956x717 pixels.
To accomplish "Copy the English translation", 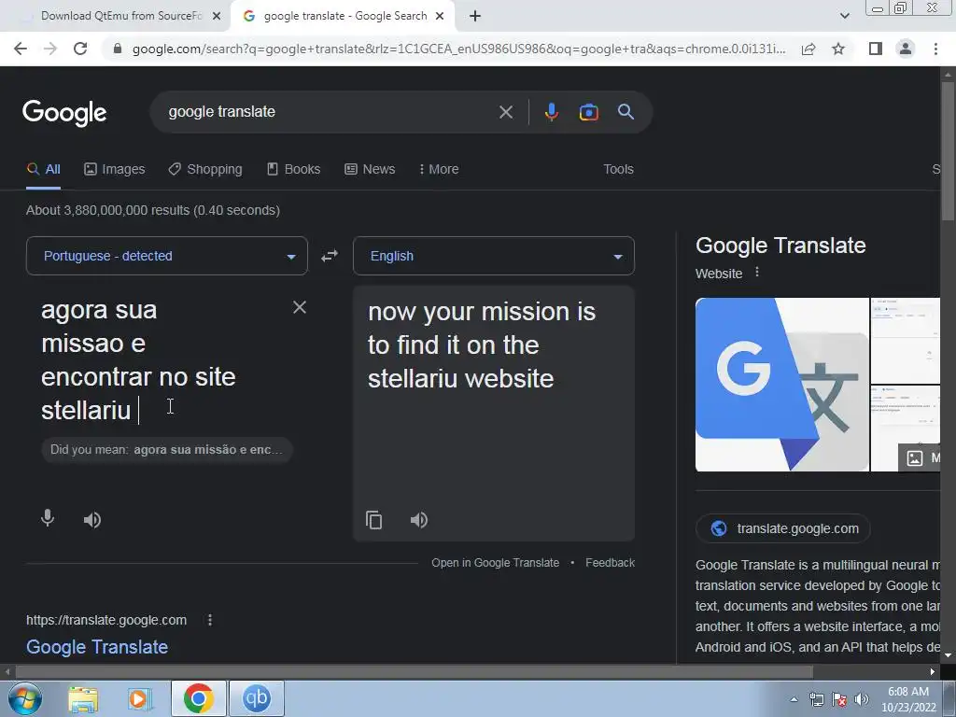I will (373, 520).
